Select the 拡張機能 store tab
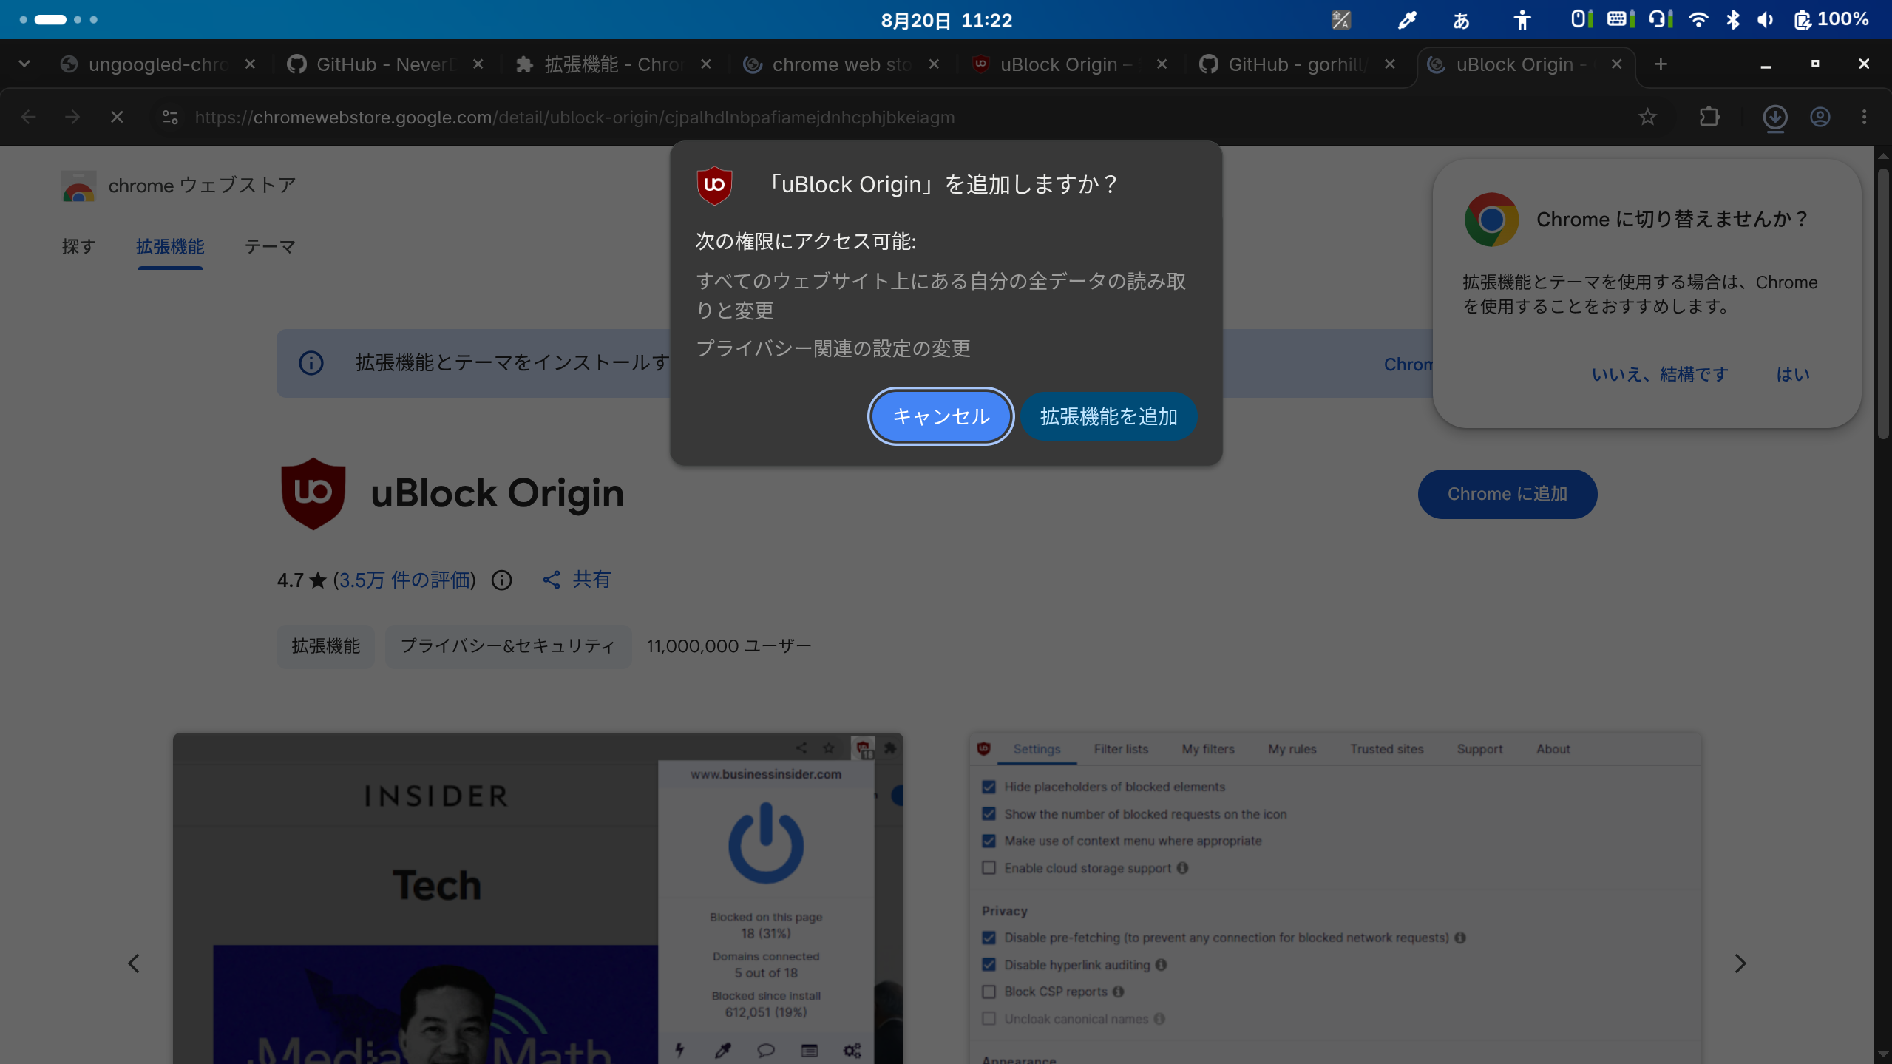 pos(170,246)
